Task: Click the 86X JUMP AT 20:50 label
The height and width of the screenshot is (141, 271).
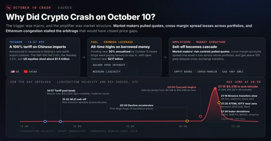Action: [243, 82]
